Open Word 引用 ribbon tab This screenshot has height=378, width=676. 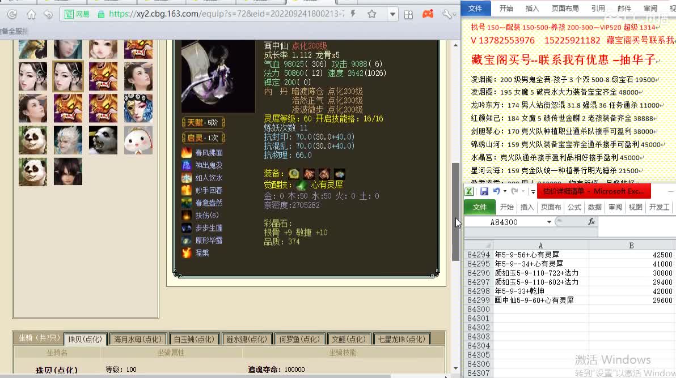(598, 8)
